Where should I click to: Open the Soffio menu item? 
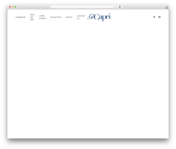[69, 17]
